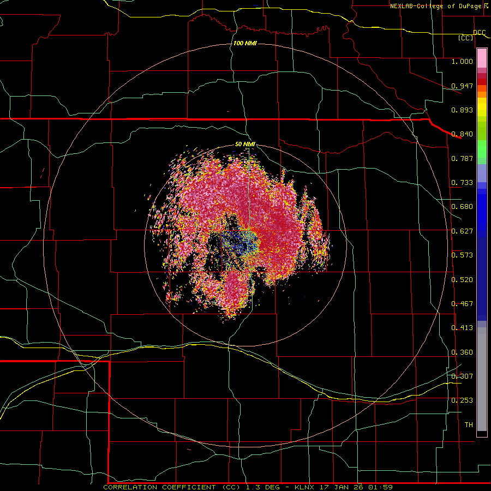
Task: Click the 0.520 scale value
Action: [462, 280]
